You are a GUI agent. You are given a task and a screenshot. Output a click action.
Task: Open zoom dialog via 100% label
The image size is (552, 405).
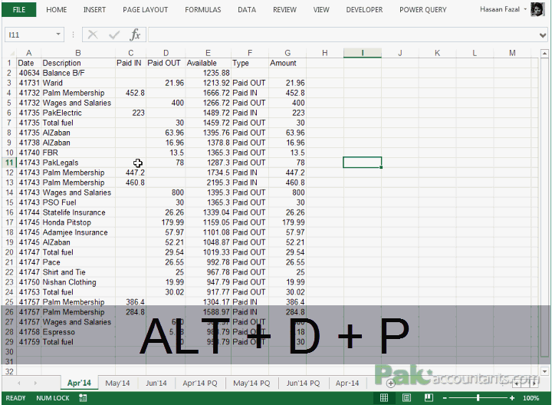pos(531,398)
